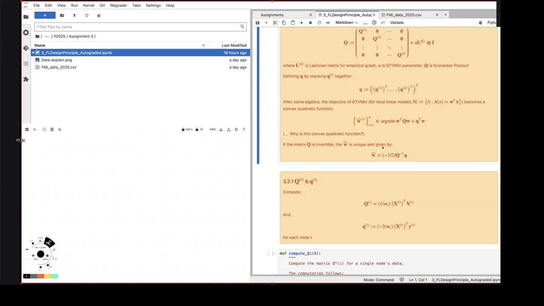Viewport: 544px width, 306px height.
Task: Sort files by the Last Modified column
Action: click(x=234, y=45)
